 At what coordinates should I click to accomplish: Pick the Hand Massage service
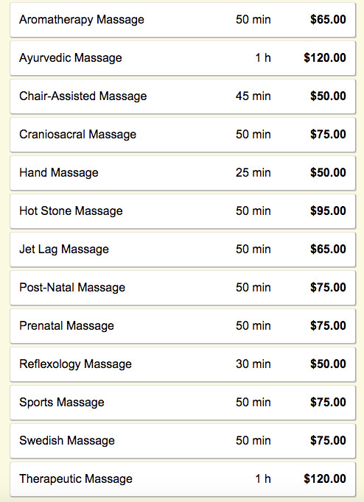[x=183, y=172]
